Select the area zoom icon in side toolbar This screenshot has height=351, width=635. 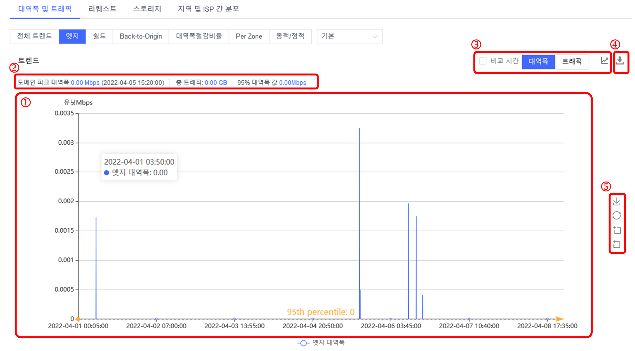point(616,230)
